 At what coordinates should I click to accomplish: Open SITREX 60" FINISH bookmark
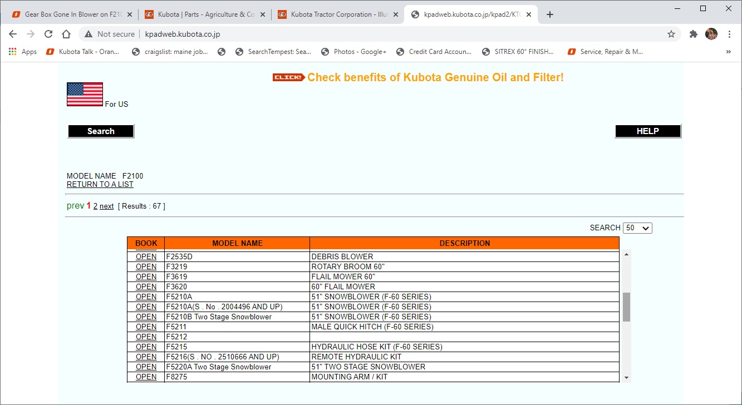coord(518,52)
